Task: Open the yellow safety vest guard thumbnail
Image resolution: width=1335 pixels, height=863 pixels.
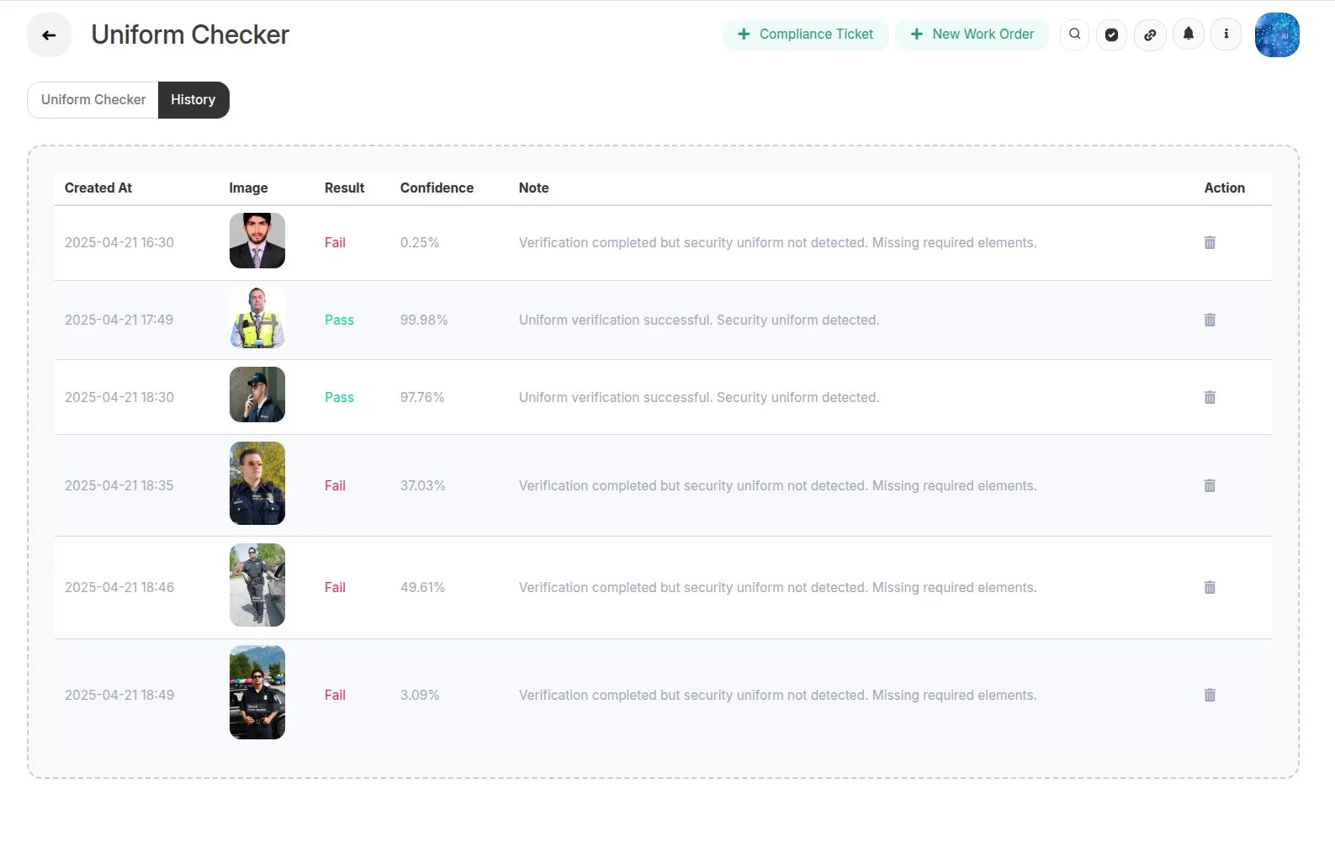Action: pos(257,318)
